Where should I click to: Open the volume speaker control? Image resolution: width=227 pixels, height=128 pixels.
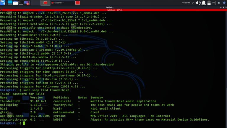[198, 3]
